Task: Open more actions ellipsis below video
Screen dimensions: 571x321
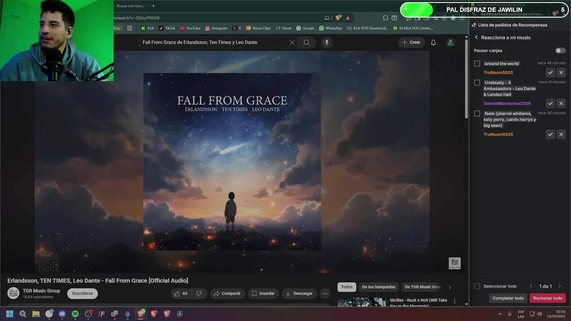Action: coord(325,293)
